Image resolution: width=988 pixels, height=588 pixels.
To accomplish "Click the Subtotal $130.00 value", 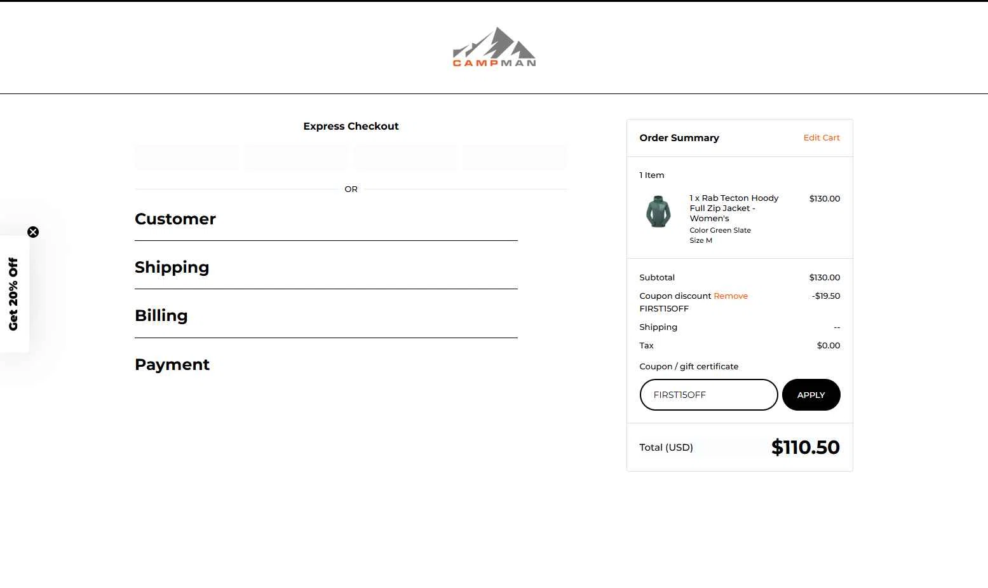I will 825,278.
